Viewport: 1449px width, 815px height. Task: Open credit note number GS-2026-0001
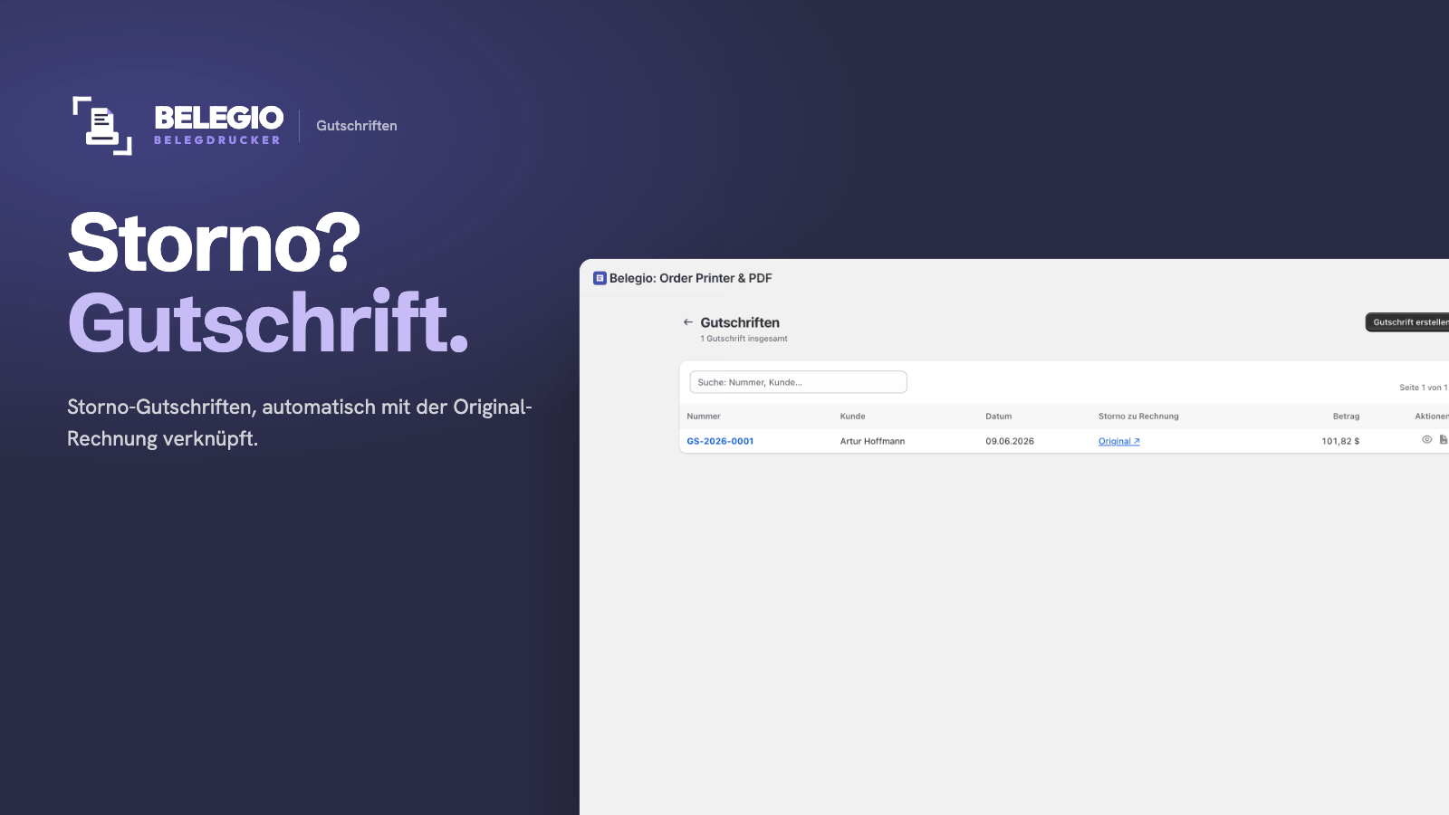720,442
